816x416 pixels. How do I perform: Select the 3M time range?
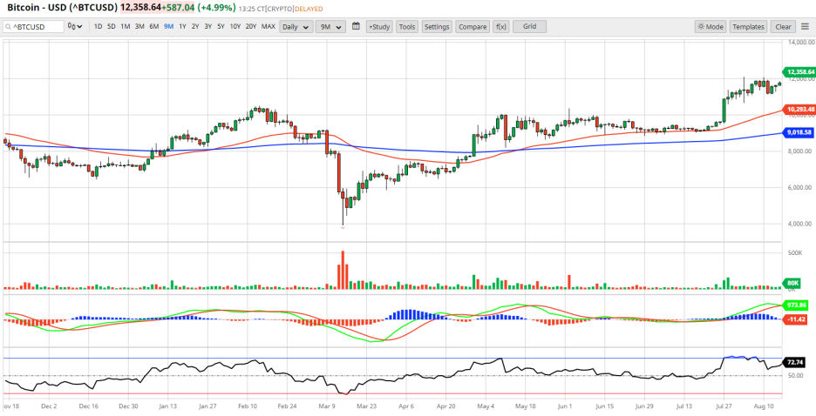(139, 26)
